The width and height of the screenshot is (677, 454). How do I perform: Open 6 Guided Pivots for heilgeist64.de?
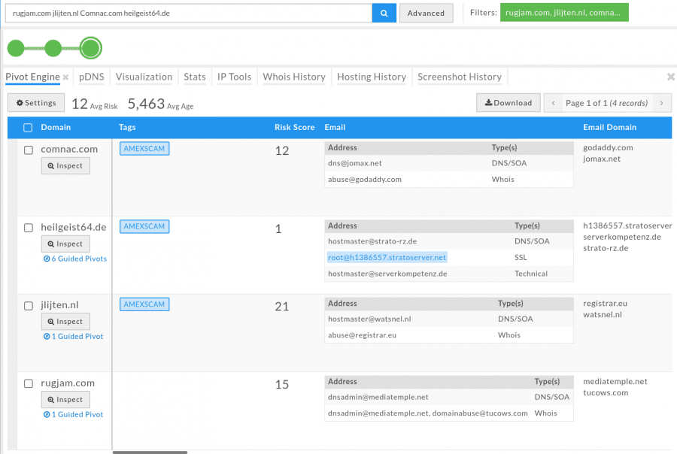click(75, 259)
